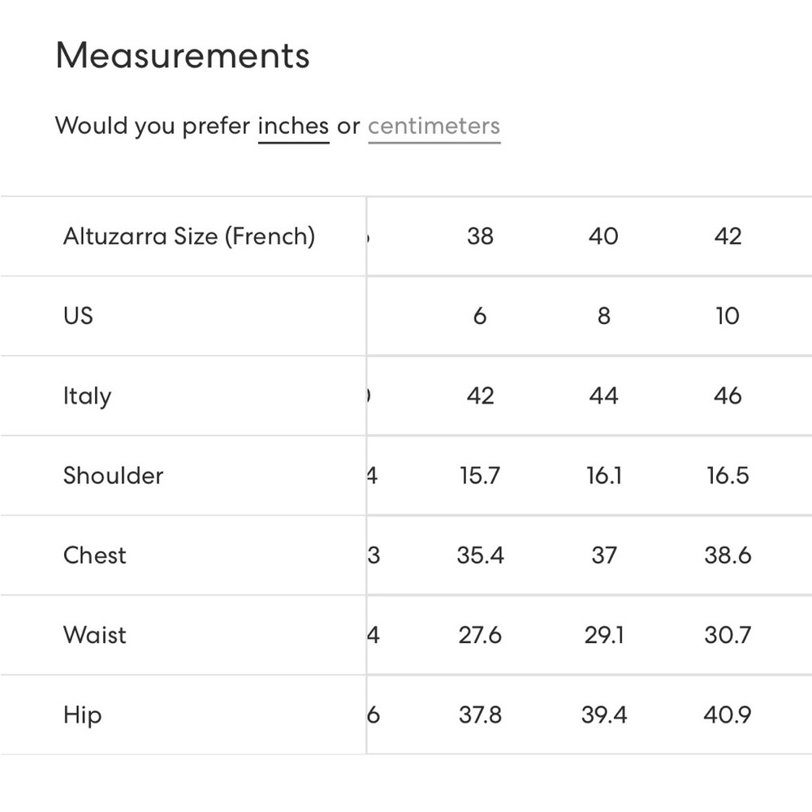Viewport: 812px width, 812px height.
Task: Click the Italy row label
Action: 88,396
